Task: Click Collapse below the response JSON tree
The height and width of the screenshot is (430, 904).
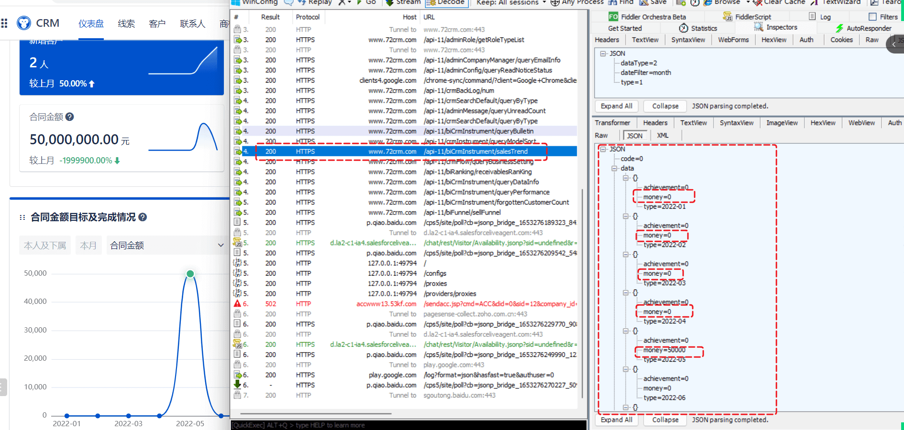Action: tap(665, 419)
